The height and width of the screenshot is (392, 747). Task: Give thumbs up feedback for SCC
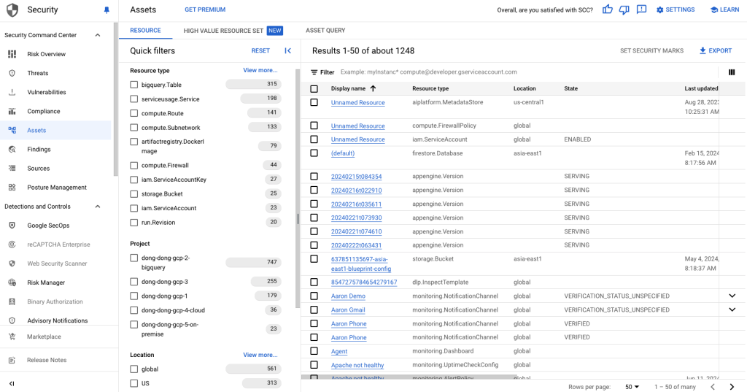608,9
